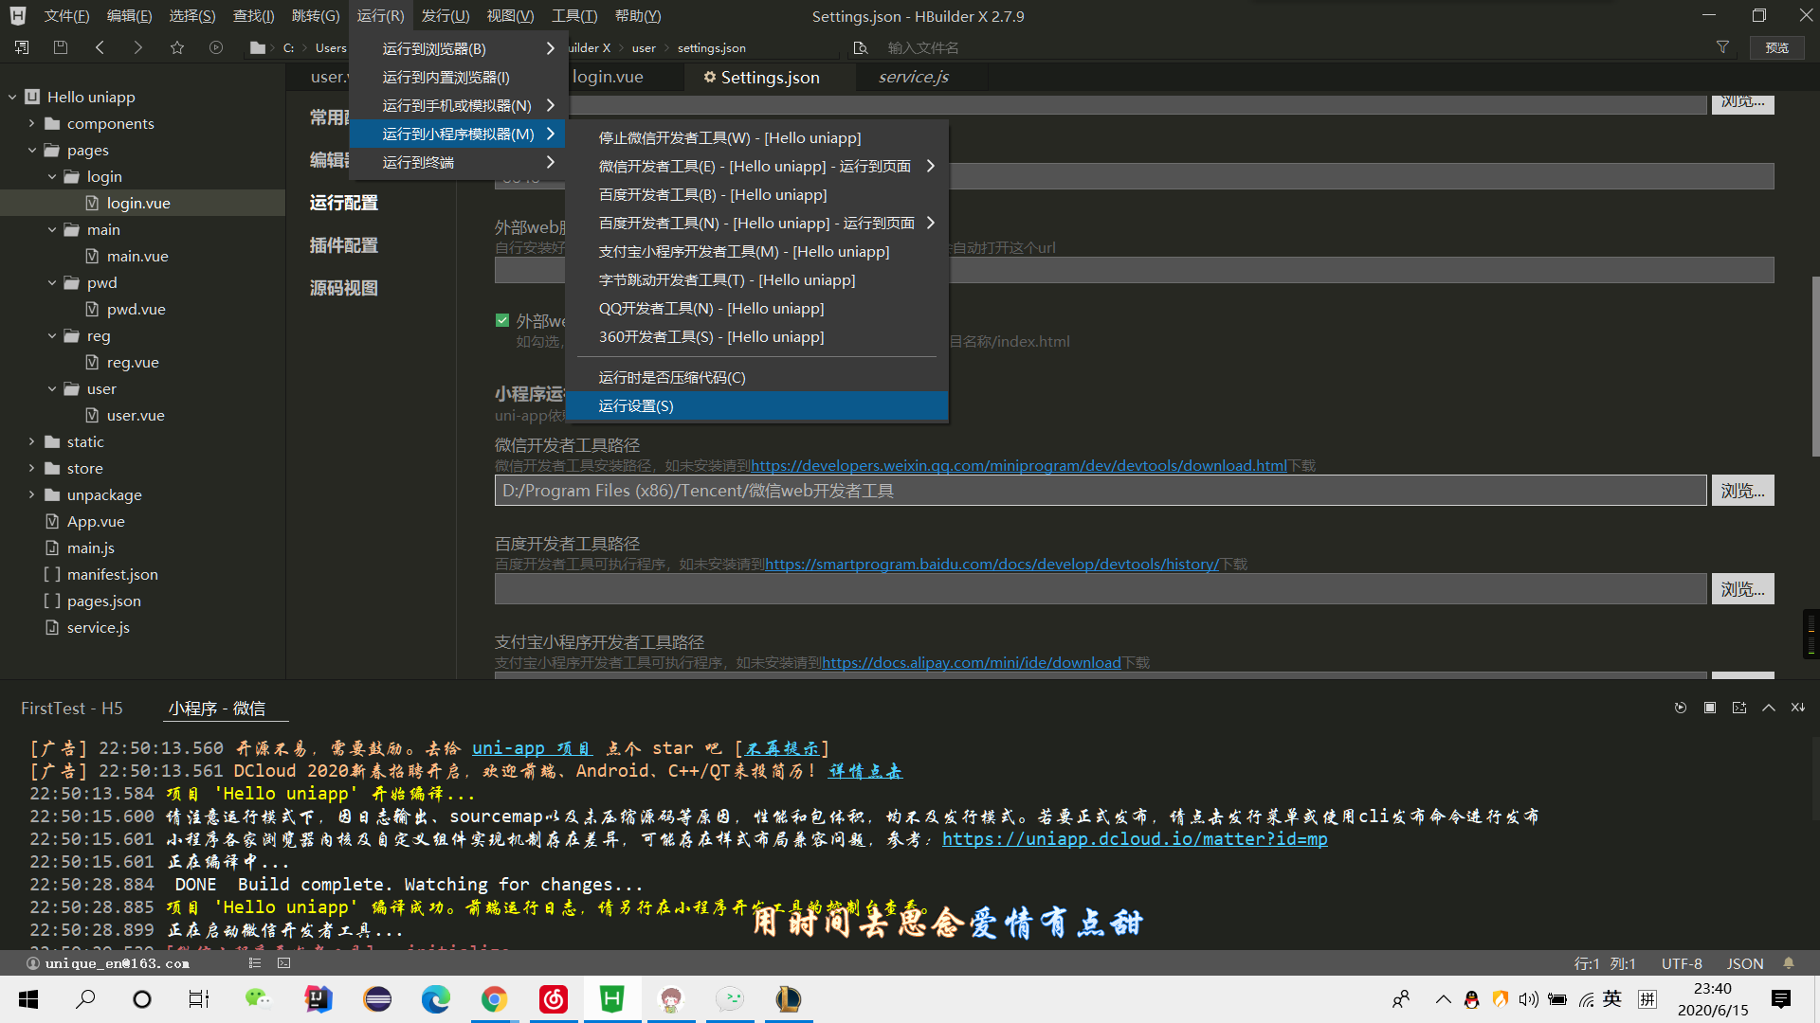
Task: Click the list-format icon in status bar
Action: click(255, 963)
